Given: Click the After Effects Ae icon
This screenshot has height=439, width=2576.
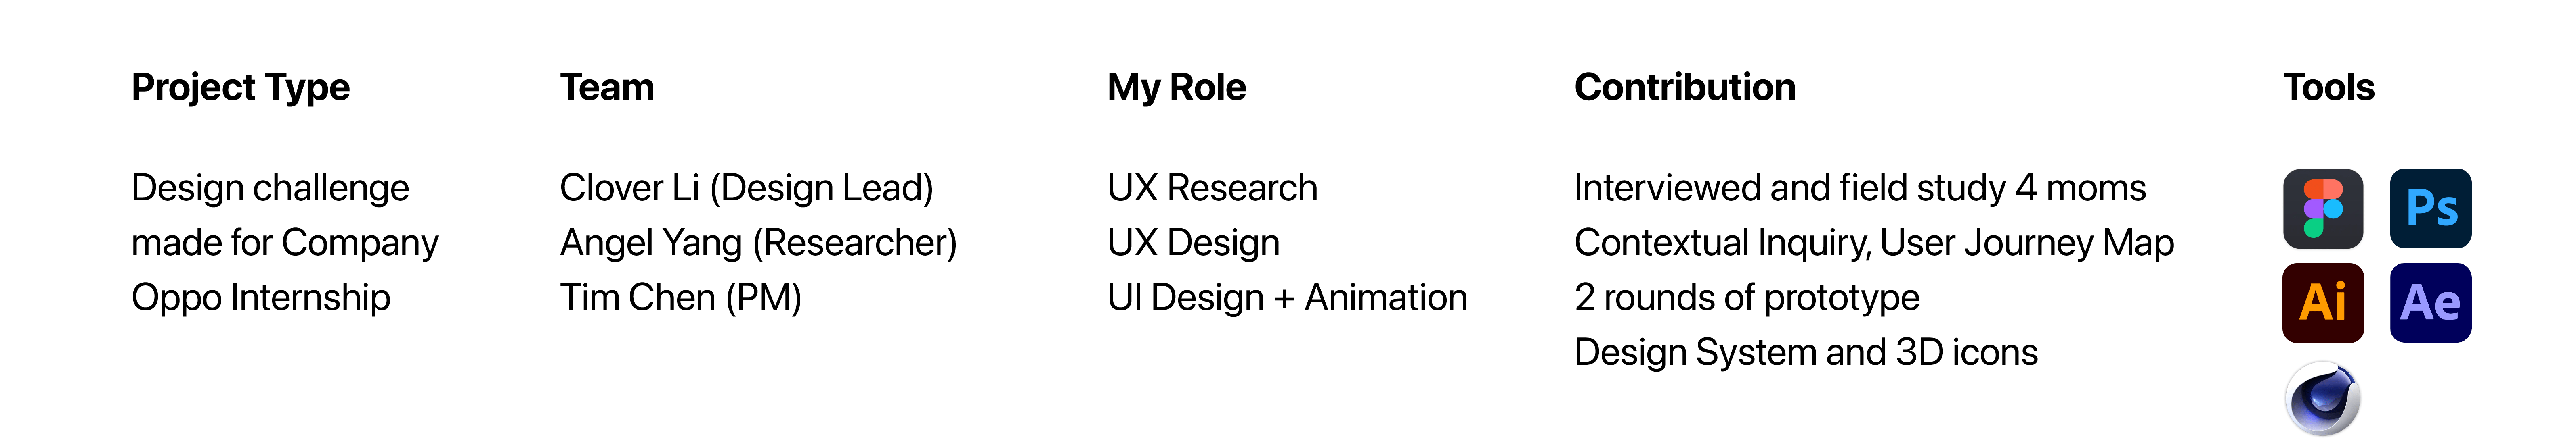Looking at the screenshot, I should (2430, 302).
